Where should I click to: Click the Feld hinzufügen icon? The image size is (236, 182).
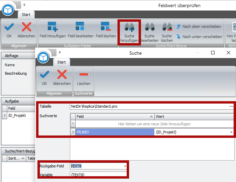[52, 27]
